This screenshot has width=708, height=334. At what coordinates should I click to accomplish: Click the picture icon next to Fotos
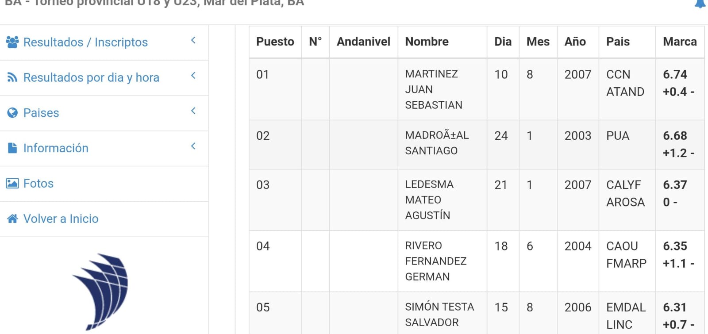pos(12,183)
